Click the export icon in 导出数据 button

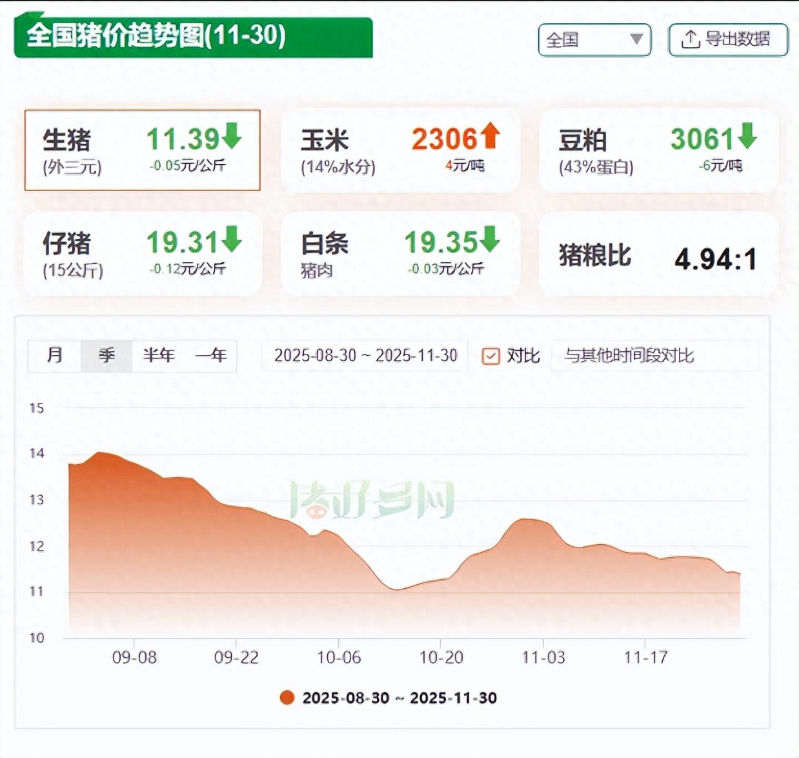[x=690, y=39]
